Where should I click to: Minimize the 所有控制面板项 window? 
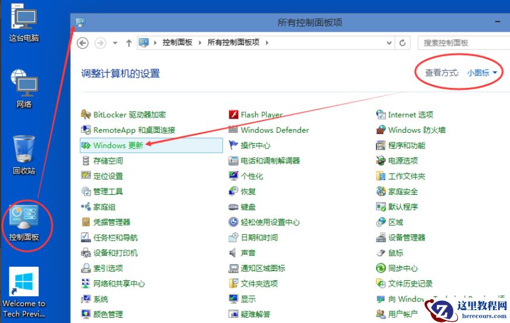pos(498,22)
